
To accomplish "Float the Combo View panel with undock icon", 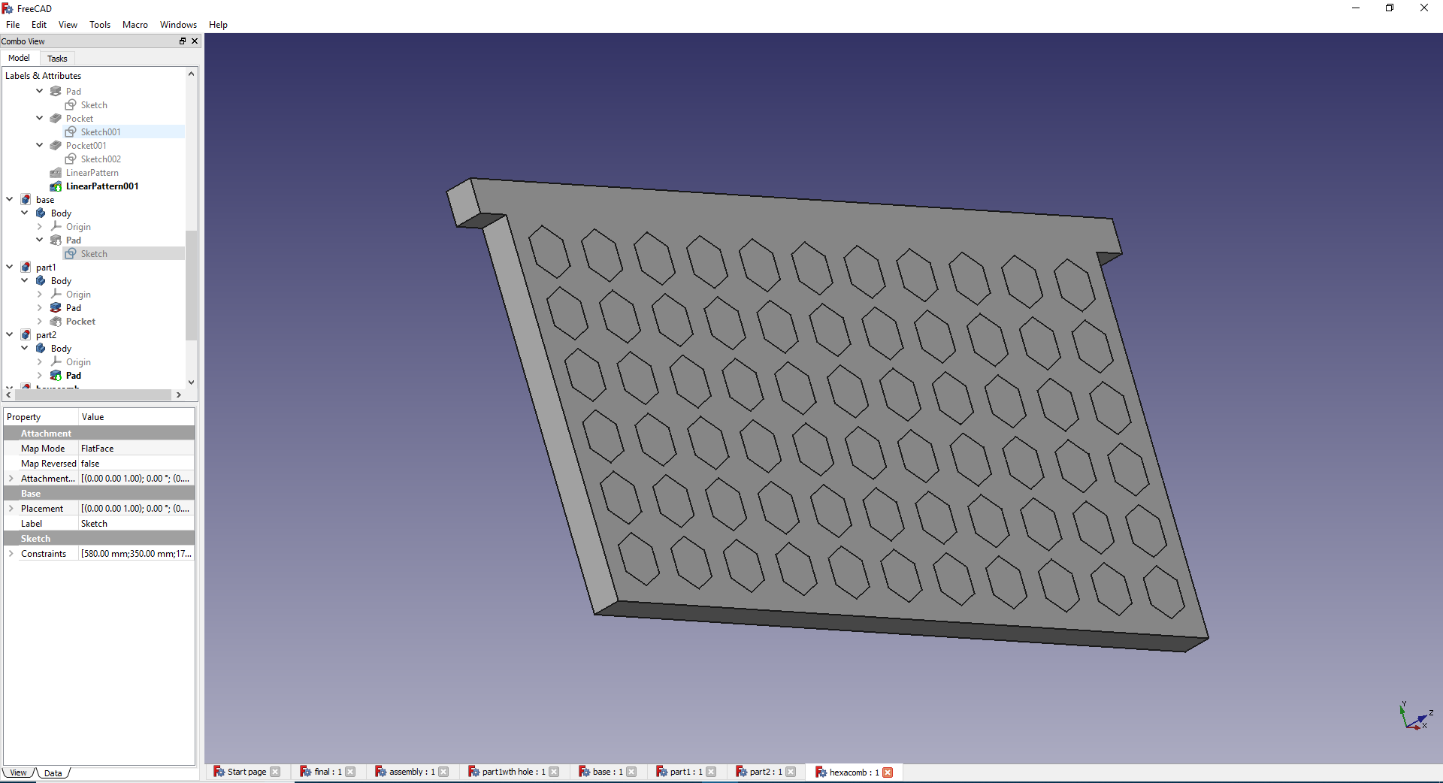I will [x=182, y=41].
